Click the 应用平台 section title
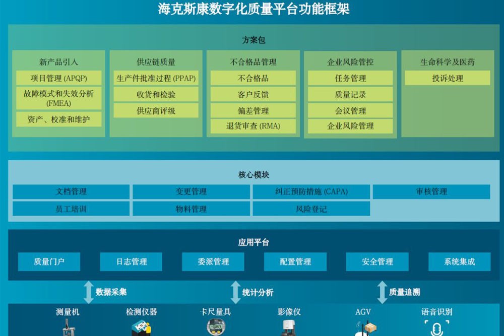Screen dimensions: 504x336 (254, 242)
